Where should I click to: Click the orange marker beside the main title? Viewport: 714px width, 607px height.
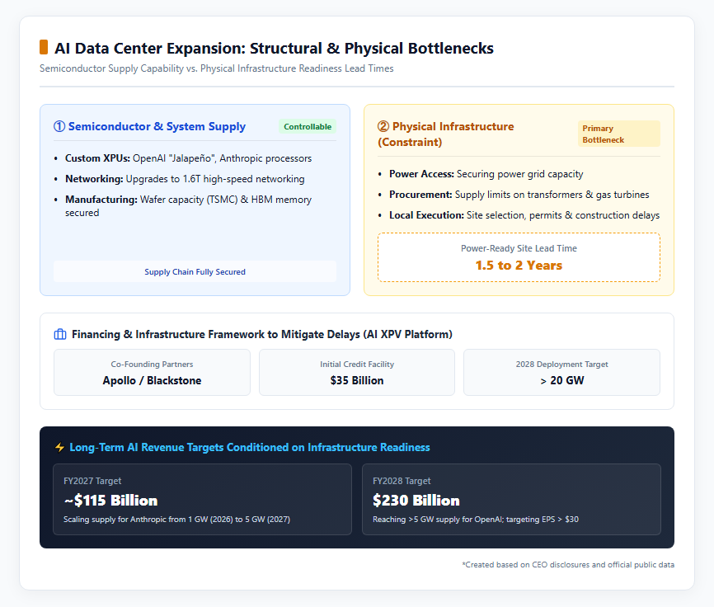pos(44,47)
